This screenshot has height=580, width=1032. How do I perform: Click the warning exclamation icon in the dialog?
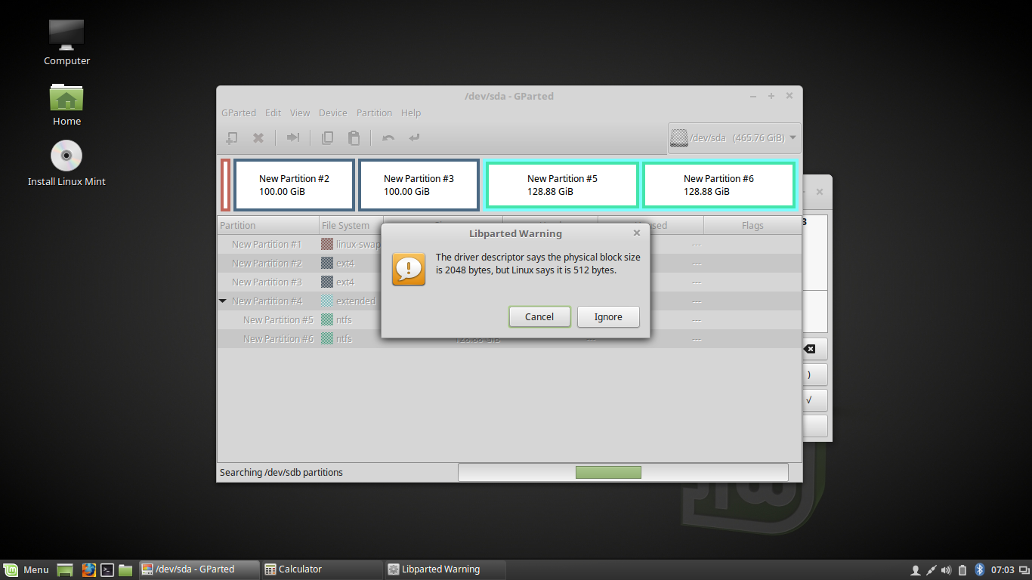coord(408,268)
